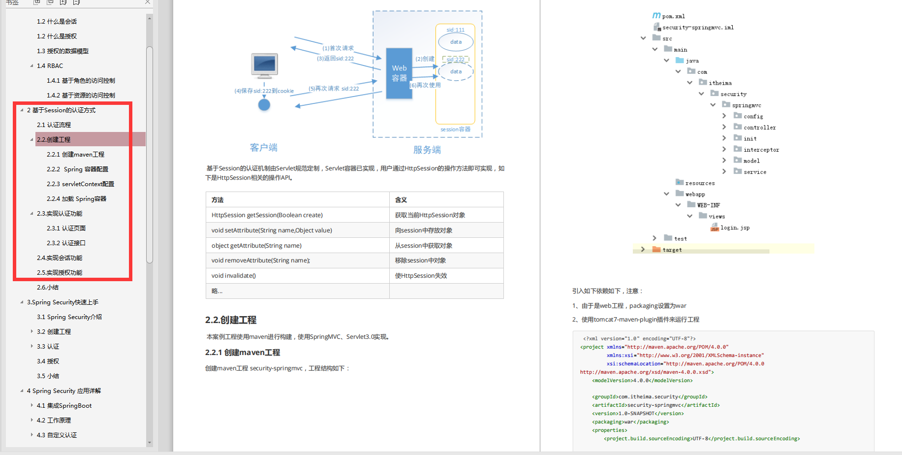
Task: Go to bookmark 1.3 授权的数据模型
Action: [x=62, y=51]
